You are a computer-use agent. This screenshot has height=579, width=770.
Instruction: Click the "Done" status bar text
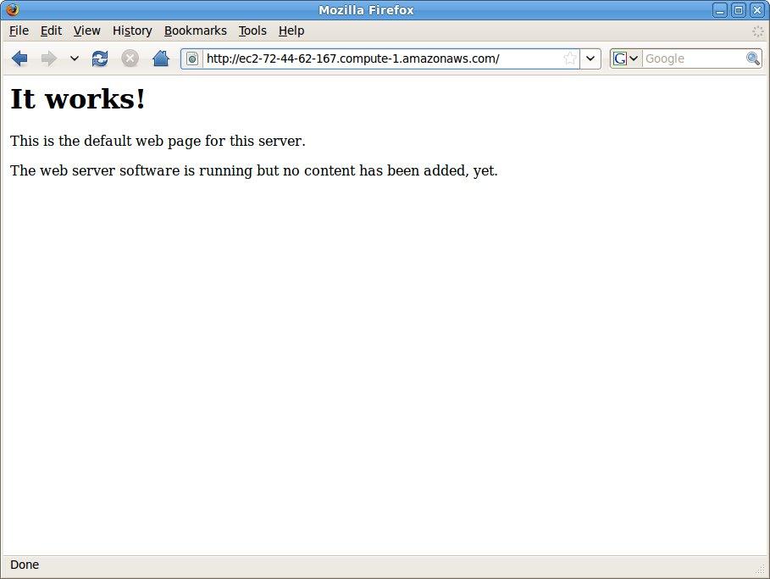[25, 565]
